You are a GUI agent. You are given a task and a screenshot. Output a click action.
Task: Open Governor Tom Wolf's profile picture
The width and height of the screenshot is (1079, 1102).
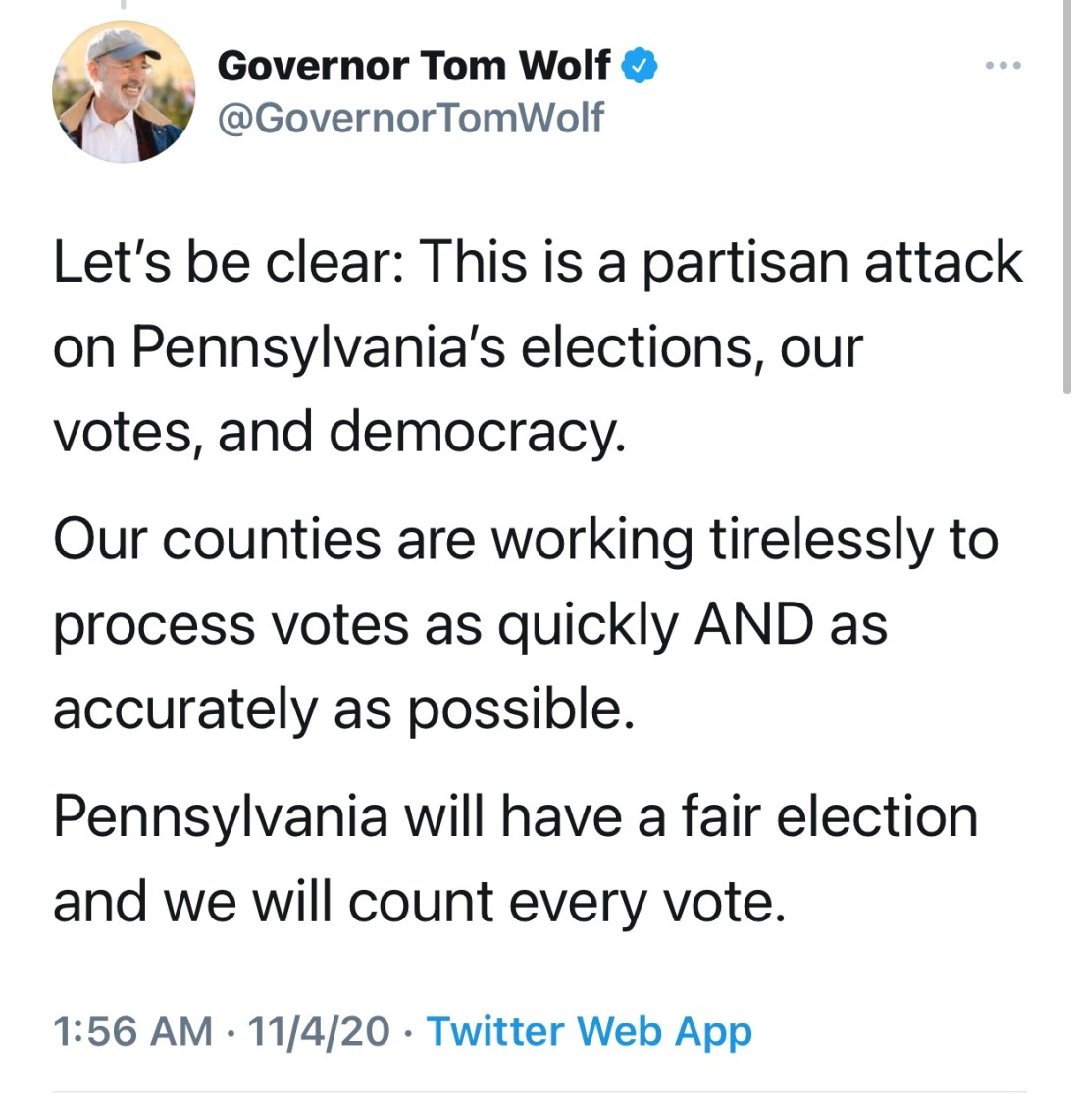click(124, 91)
